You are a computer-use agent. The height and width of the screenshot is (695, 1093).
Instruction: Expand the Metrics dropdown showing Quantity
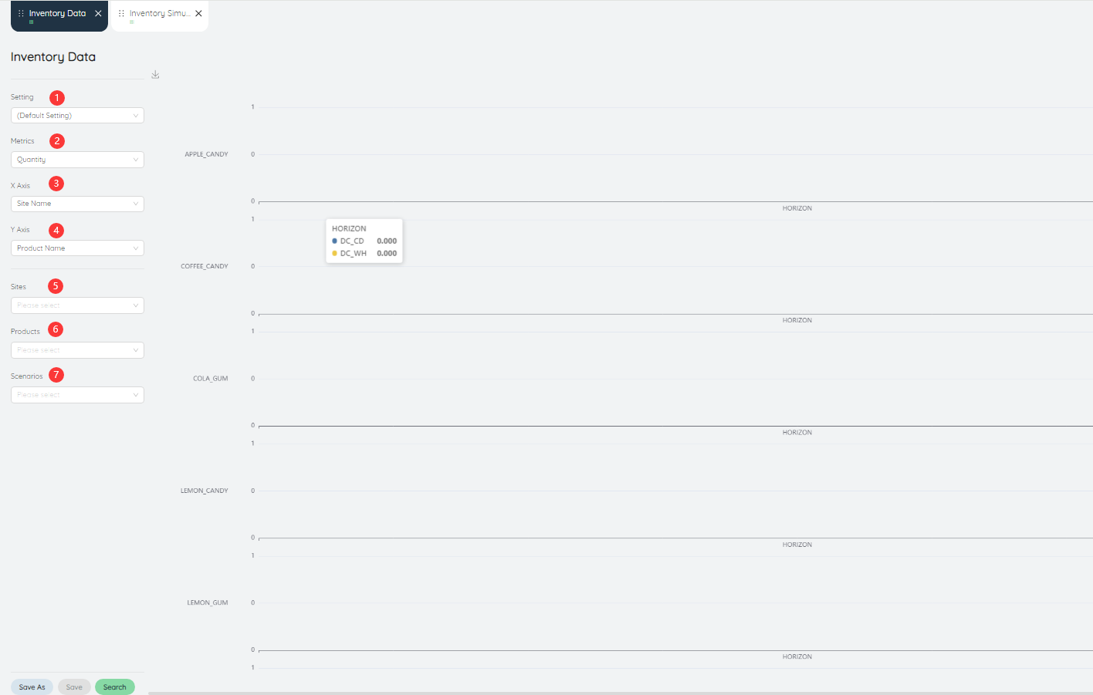click(x=77, y=160)
